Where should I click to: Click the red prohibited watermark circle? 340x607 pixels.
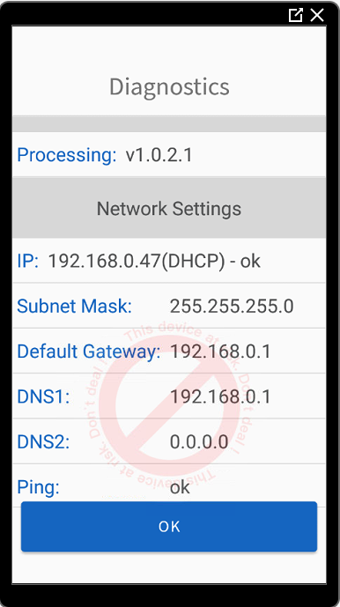click(x=169, y=404)
